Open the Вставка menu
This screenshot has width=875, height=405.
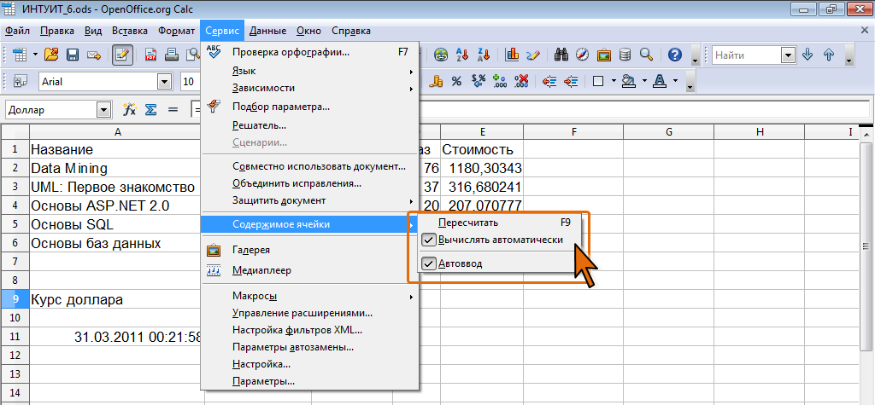(130, 31)
